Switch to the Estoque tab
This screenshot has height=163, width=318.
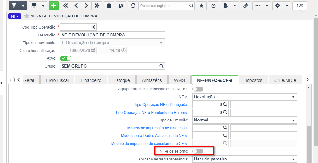122,80
